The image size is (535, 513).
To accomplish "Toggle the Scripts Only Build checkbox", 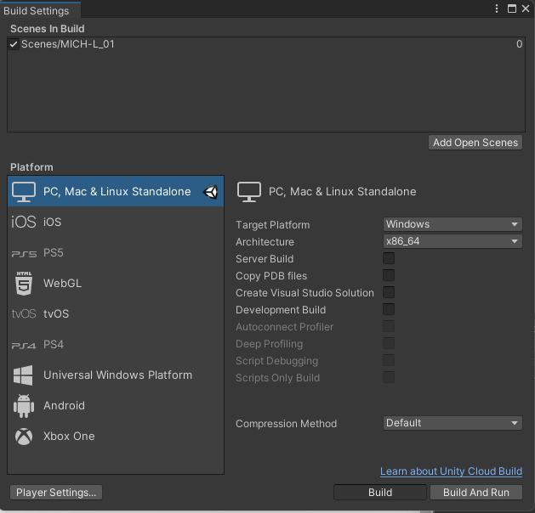I will 389,377.
